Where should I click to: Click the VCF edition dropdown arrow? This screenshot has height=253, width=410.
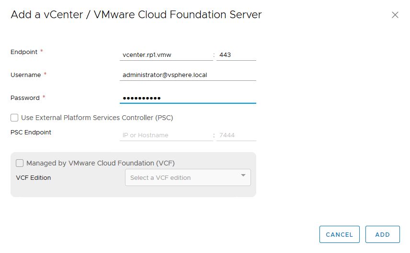(x=243, y=176)
